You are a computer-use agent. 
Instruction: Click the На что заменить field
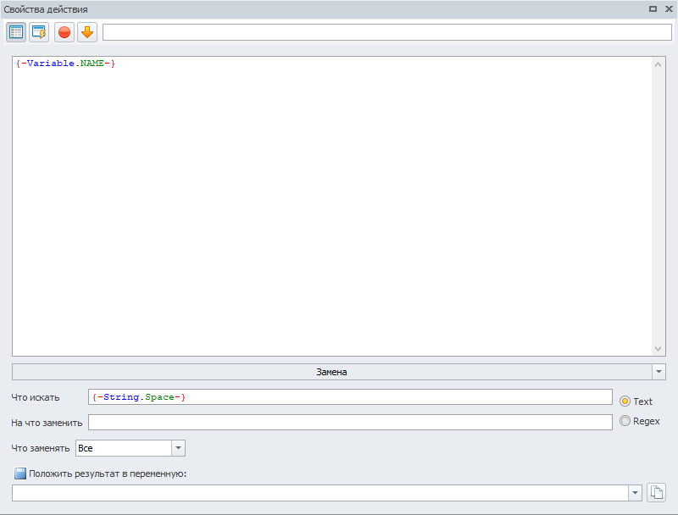point(350,422)
